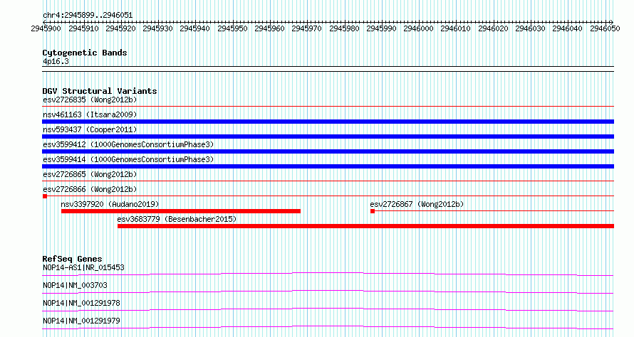The width and height of the screenshot is (634, 337).
Task: Click ruler position 2945900
Action: [46, 28]
